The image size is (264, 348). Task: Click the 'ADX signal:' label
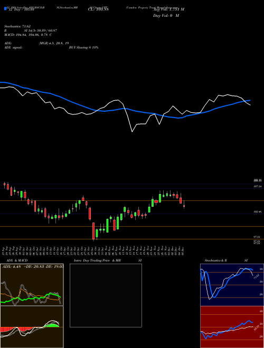coord(13,47)
